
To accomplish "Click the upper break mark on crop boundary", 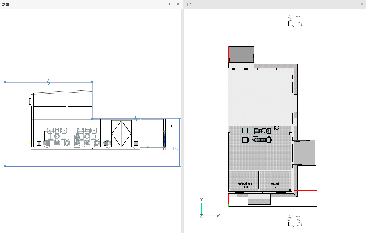I will tap(49, 82).
